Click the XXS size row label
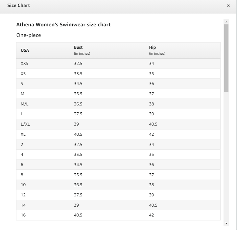 click(x=24, y=64)
